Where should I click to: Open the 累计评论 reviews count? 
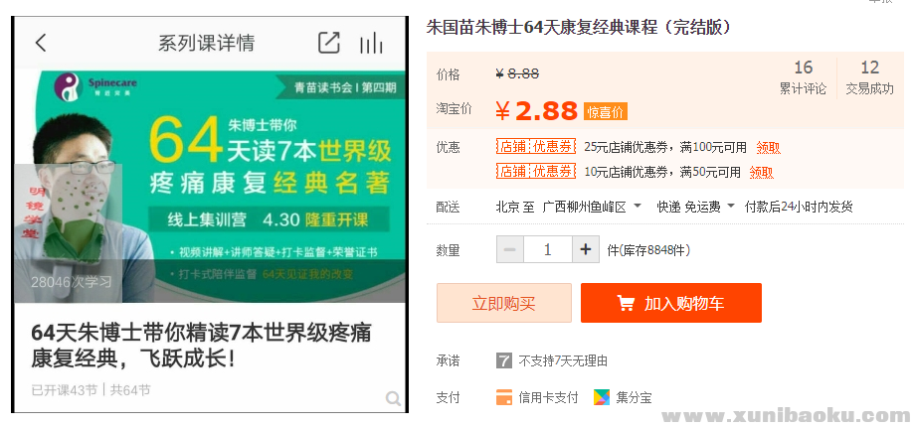click(x=803, y=77)
